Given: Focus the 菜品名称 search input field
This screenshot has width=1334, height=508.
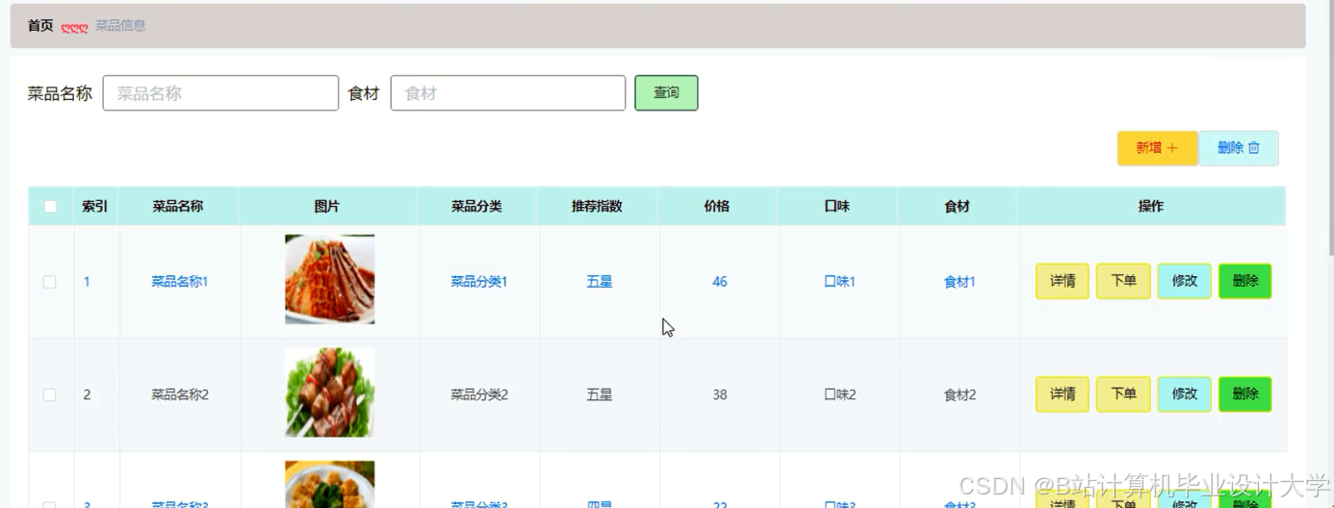Looking at the screenshot, I should (x=220, y=93).
